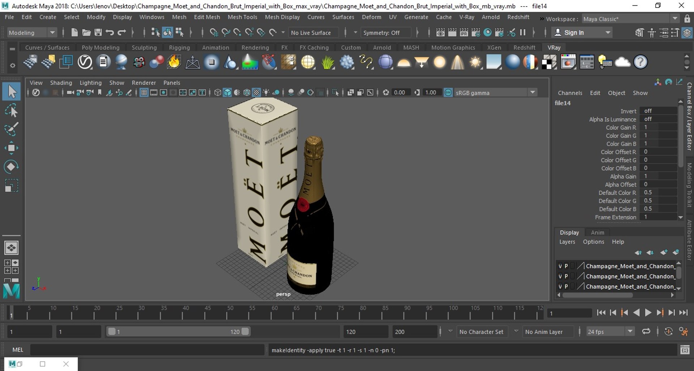Click the Go to start of playback button

[601, 313]
